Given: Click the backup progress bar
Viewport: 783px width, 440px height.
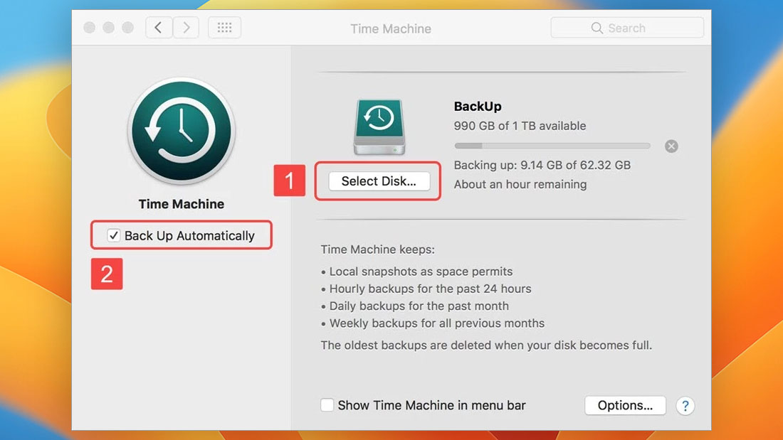Looking at the screenshot, I should pos(552,146).
